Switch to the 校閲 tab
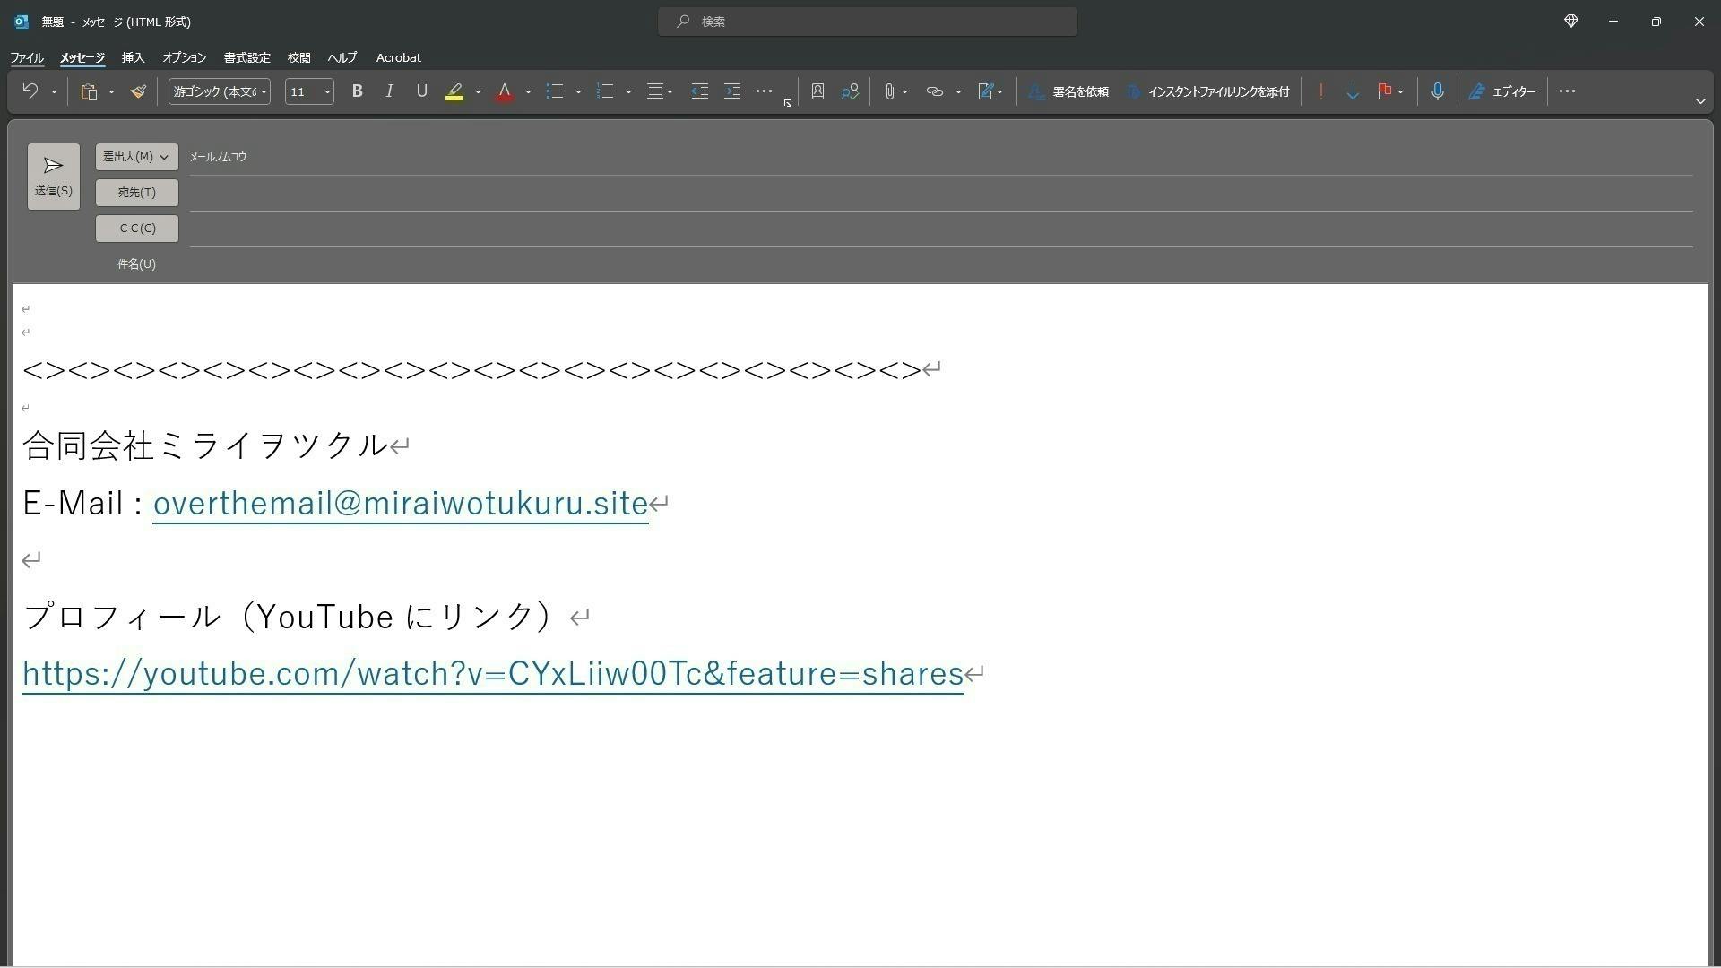The width and height of the screenshot is (1721, 968). tap(298, 57)
